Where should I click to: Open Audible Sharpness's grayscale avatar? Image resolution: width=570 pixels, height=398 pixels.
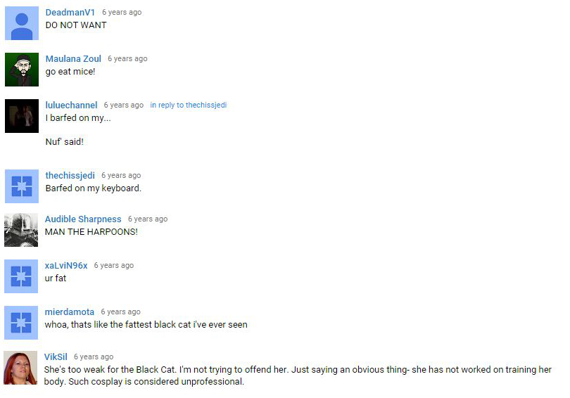(x=21, y=230)
